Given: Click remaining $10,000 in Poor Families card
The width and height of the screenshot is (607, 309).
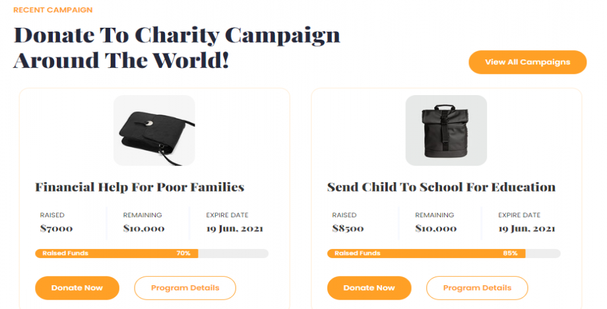Looking at the screenshot, I should coord(144,229).
